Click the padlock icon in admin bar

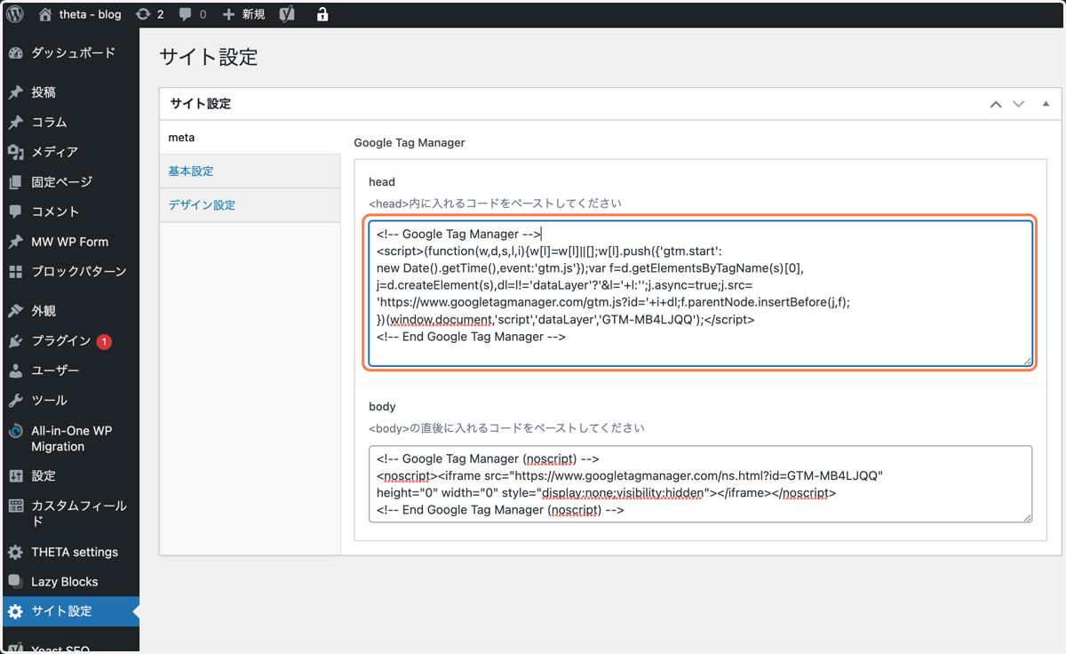(x=322, y=14)
